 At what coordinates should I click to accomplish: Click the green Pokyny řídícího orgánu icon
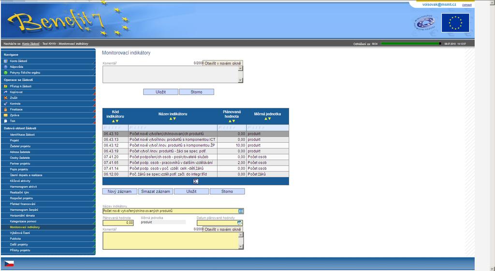(5, 73)
